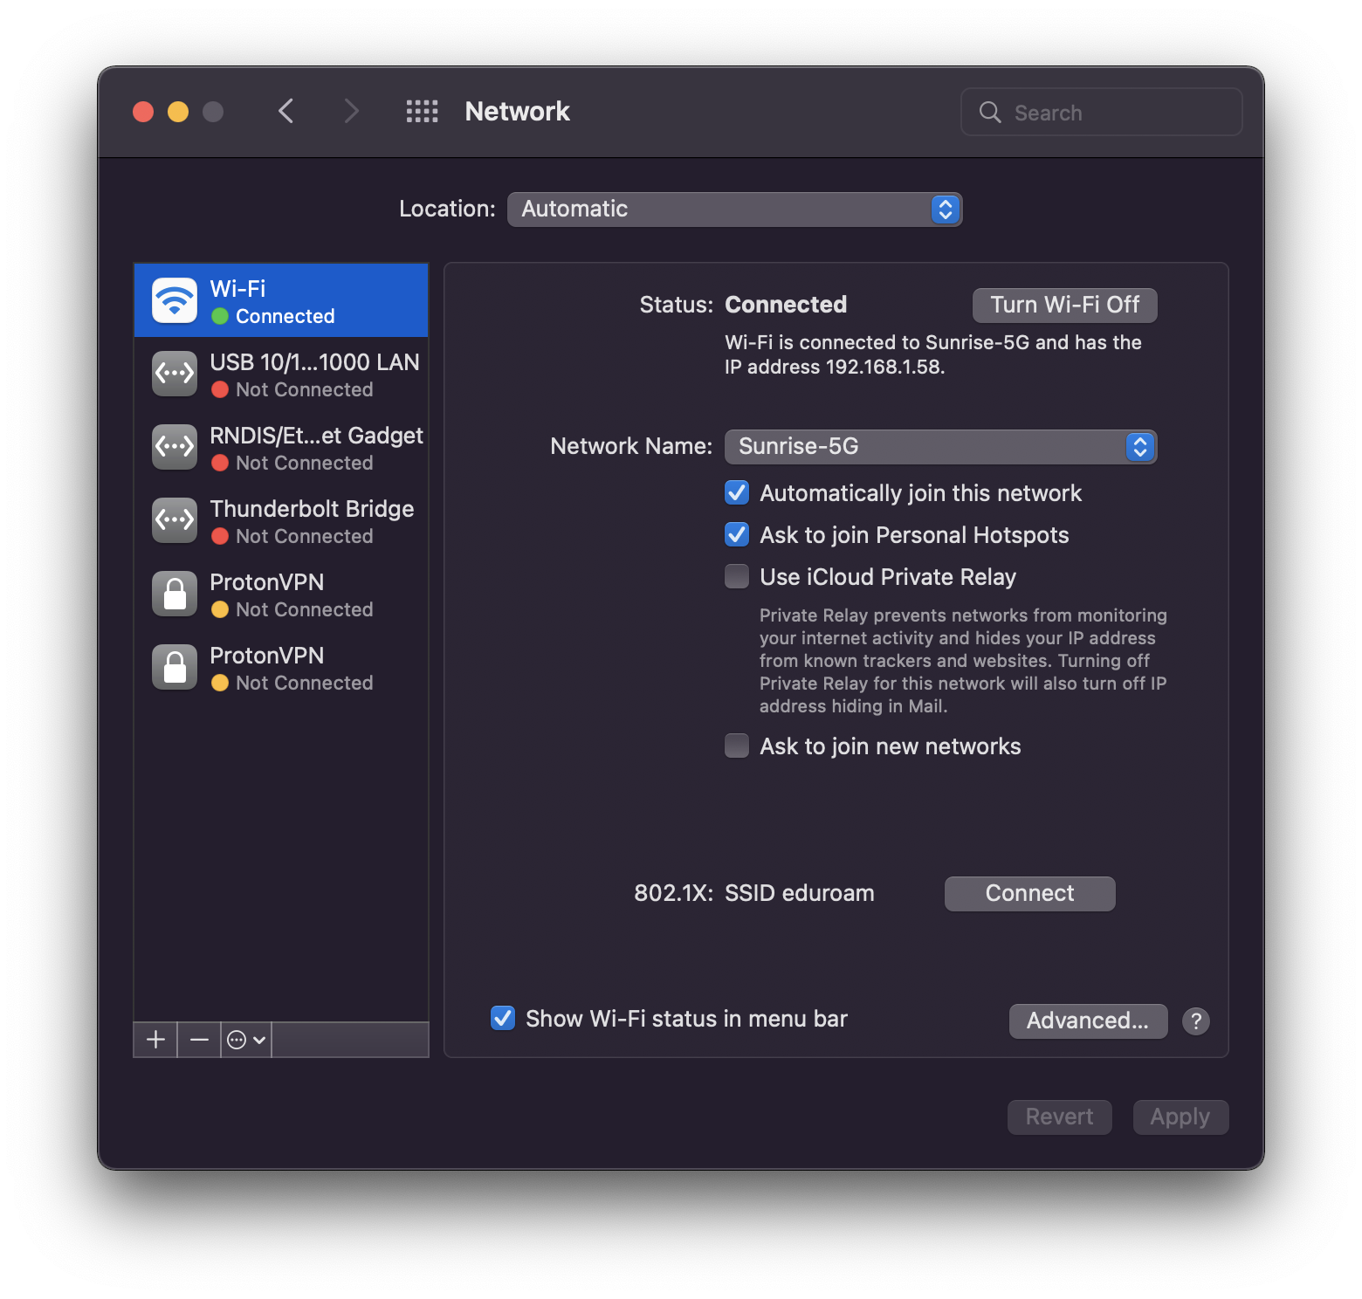Click the remove service minus icon
The image size is (1362, 1299).
coord(198,1039)
